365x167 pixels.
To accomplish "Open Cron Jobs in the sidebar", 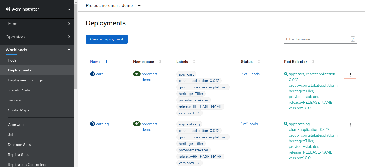I will click(37, 125).
